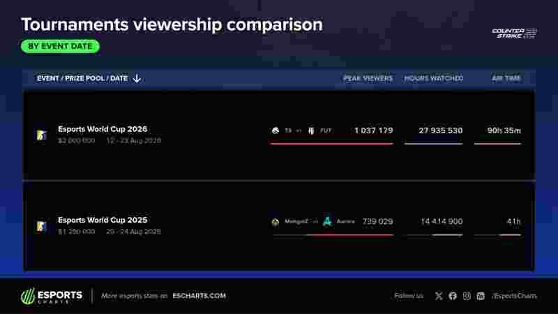Click the first team logo in the 2026 row
This screenshot has width=558, height=314.
pyautogui.click(x=276, y=130)
